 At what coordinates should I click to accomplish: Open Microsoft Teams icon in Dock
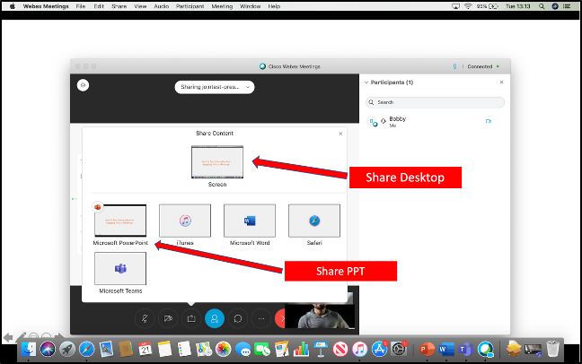(x=466, y=349)
